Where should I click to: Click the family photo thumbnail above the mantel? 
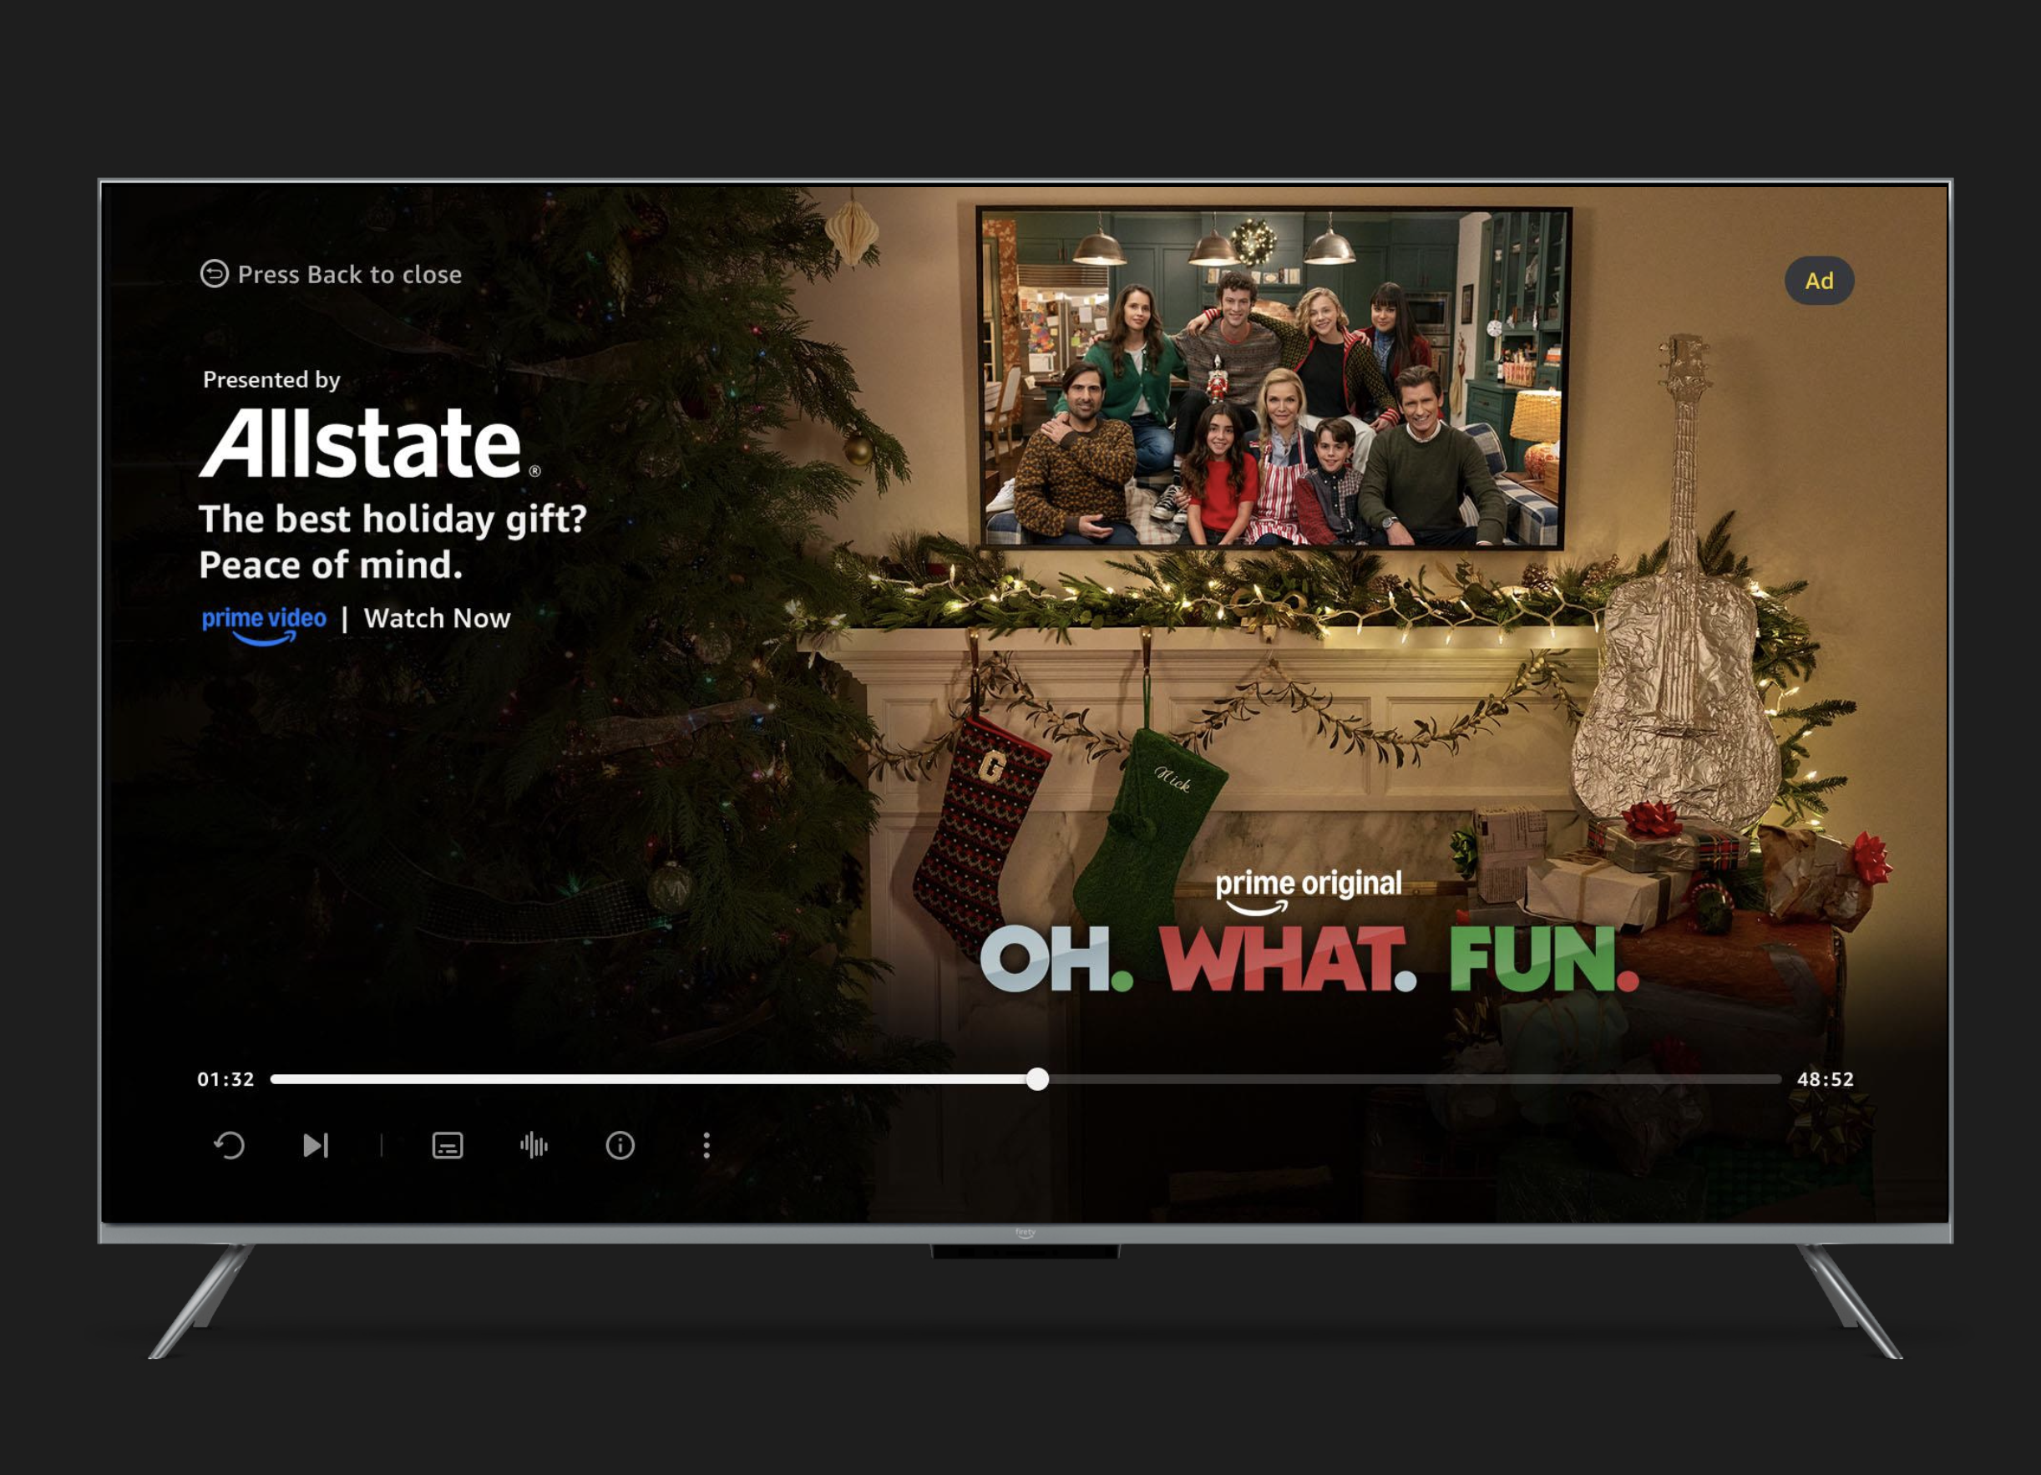coord(1273,378)
